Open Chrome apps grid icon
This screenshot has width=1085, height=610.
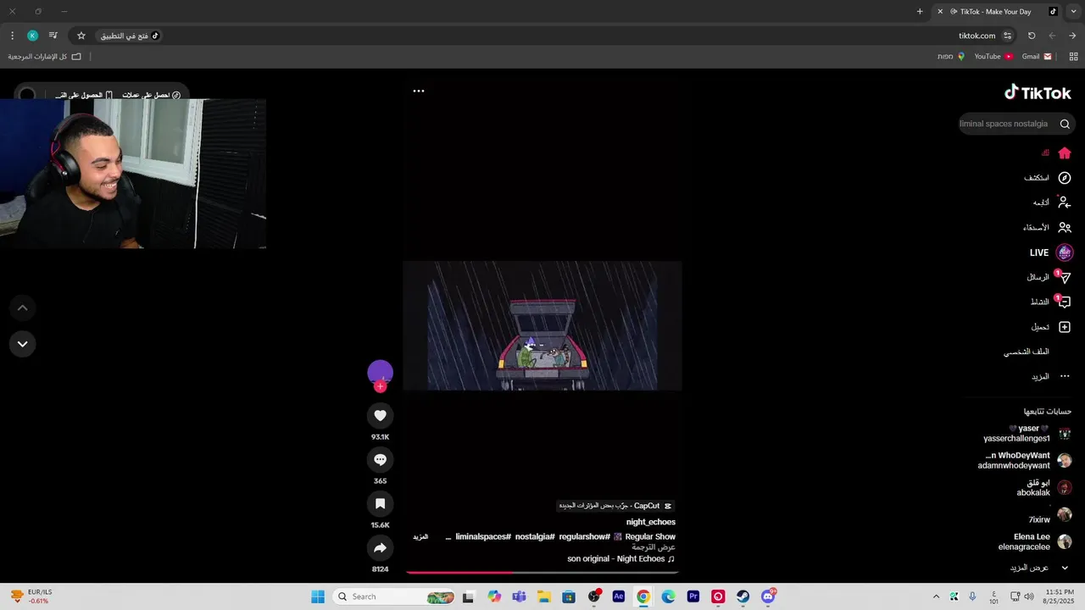point(1073,57)
